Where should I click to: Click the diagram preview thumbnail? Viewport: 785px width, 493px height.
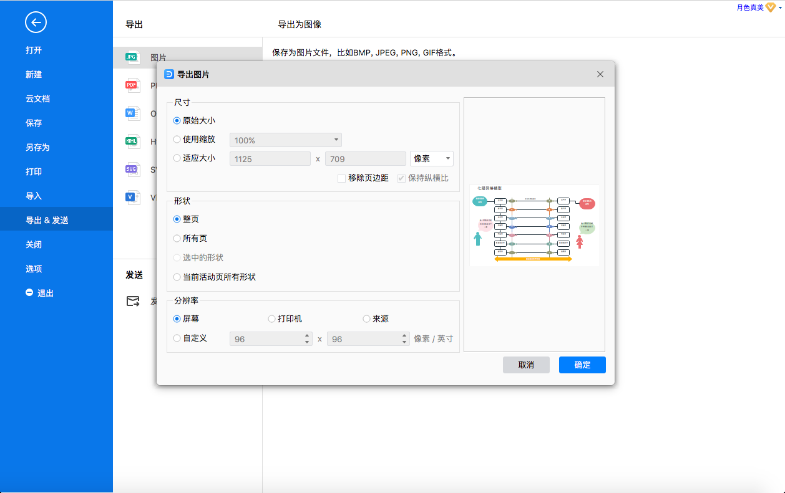tap(534, 225)
